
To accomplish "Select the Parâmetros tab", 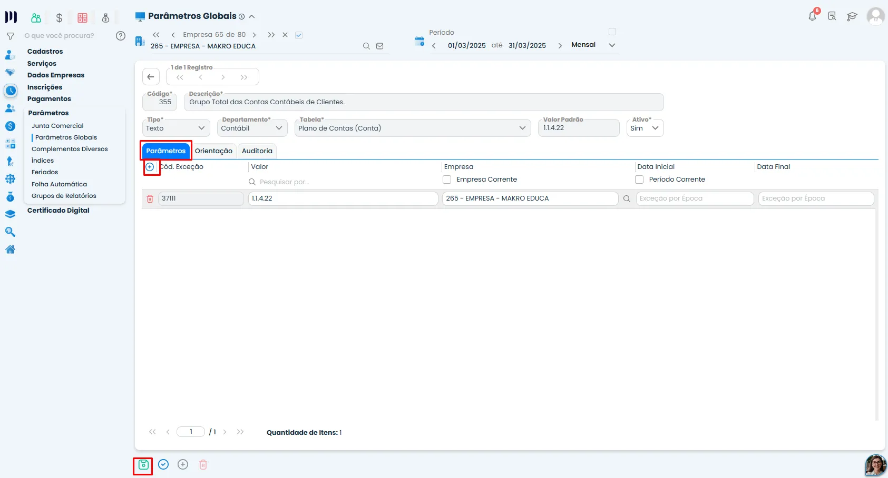I will [x=166, y=151].
